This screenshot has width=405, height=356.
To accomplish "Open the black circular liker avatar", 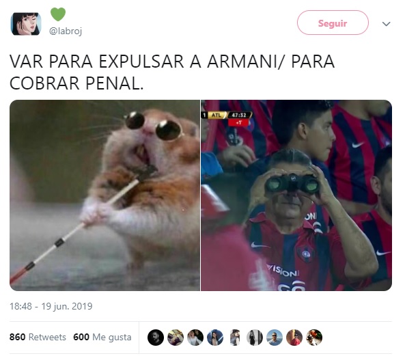I will coord(156,338).
